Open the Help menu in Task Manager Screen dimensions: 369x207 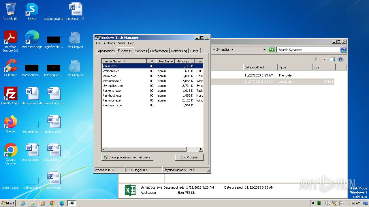(x=131, y=43)
